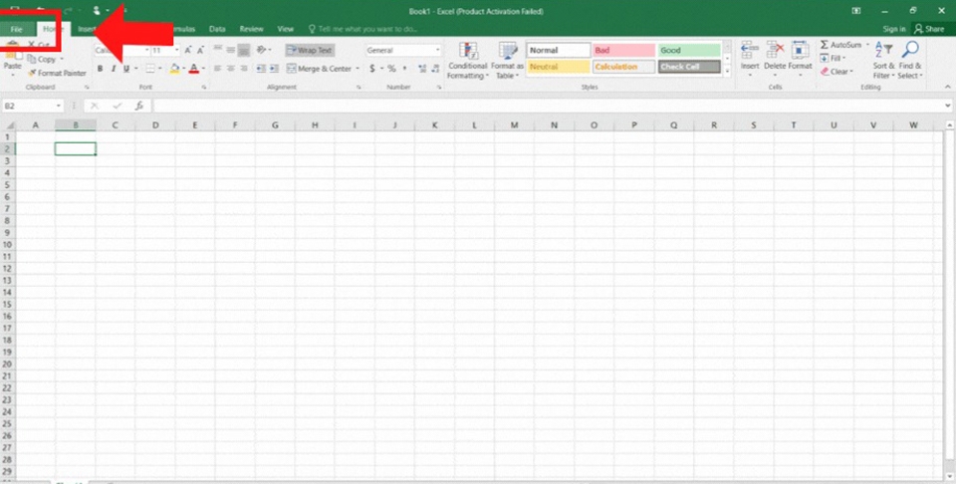Click the Delete cells icon
Viewport: 956px width, 484px height.
[x=775, y=51]
